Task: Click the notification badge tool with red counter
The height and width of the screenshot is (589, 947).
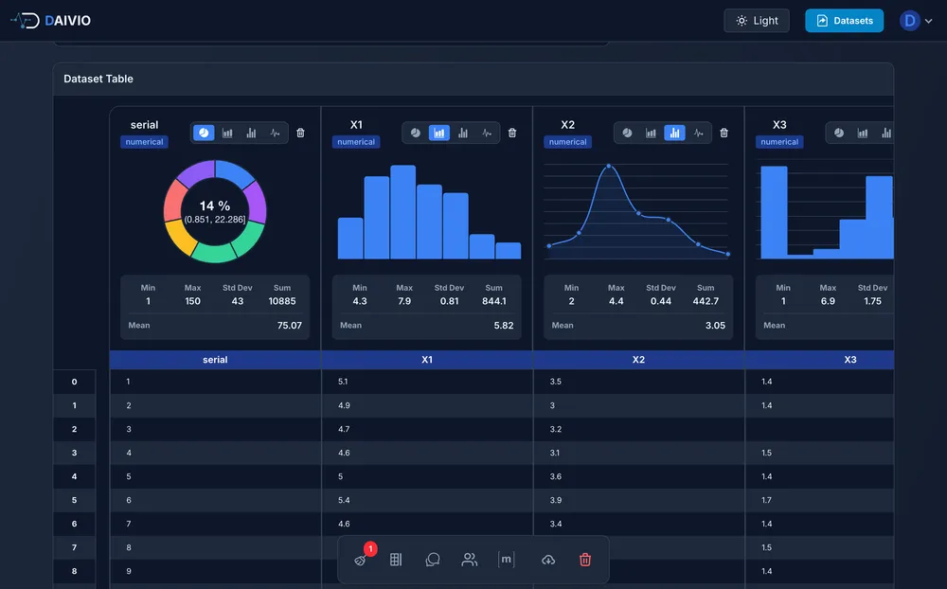Action: point(361,560)
